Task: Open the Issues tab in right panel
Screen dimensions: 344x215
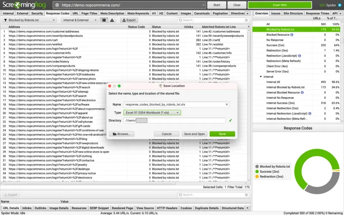Action: pyautogui.click(x=276, y=13)
